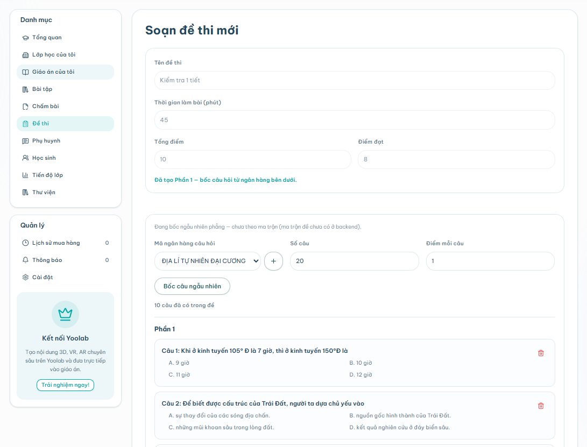587x447 pixels.
Task: Click the gear icon beside Cài đặt
Action: click(25, 278)
